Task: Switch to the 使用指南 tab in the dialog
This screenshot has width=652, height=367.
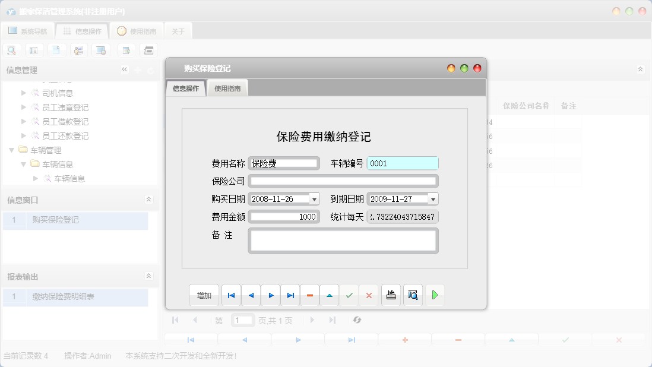Action: click(x=227, y=87)
